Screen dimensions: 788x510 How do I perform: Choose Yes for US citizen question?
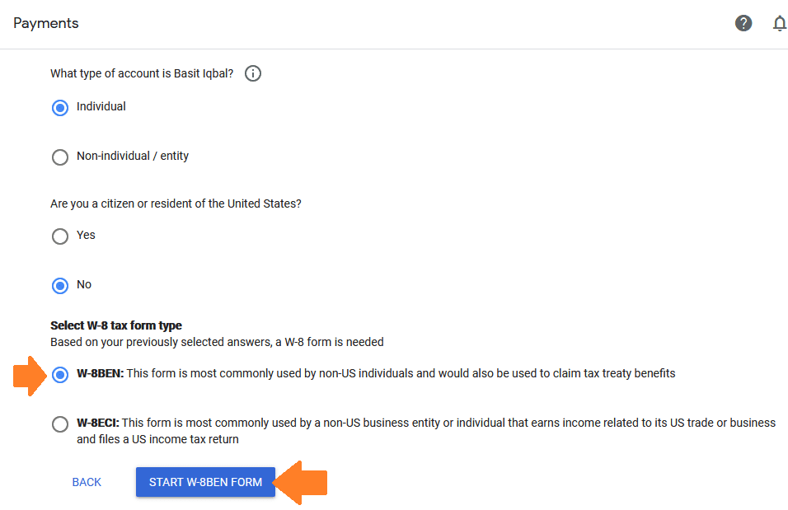60,236
